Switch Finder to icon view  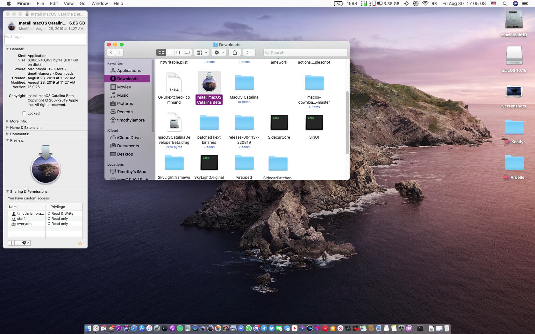click(161, 52)
